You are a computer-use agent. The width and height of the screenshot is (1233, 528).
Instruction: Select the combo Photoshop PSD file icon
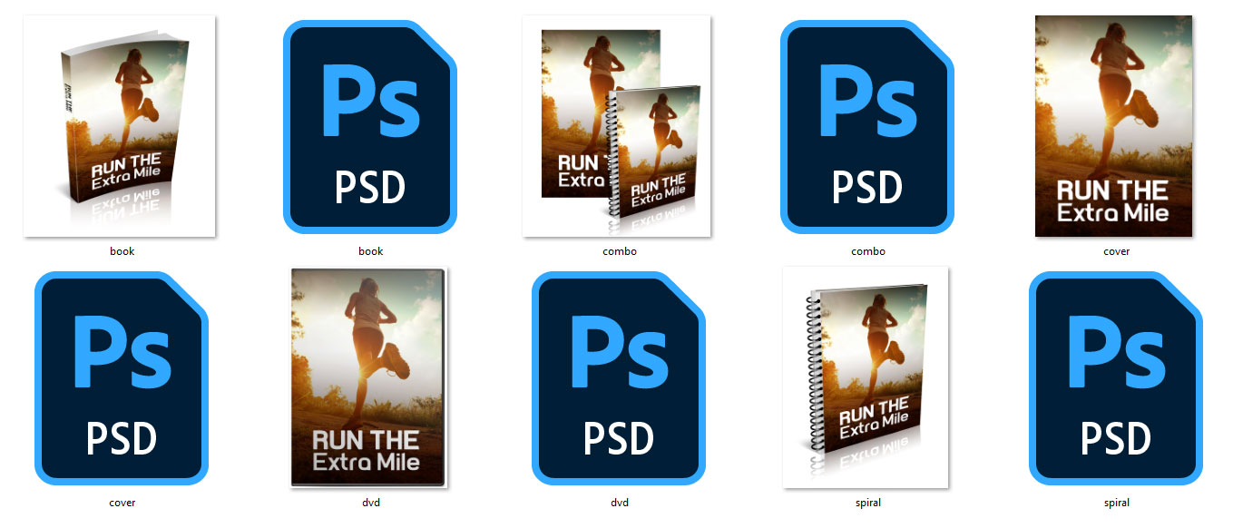tap(867, 127)
